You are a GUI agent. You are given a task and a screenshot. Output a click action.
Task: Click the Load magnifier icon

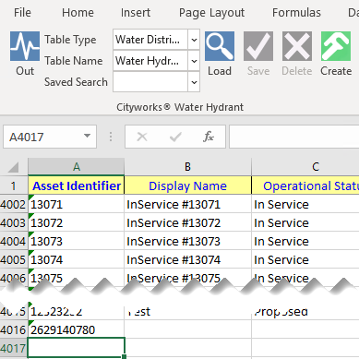tap(220, 46)
